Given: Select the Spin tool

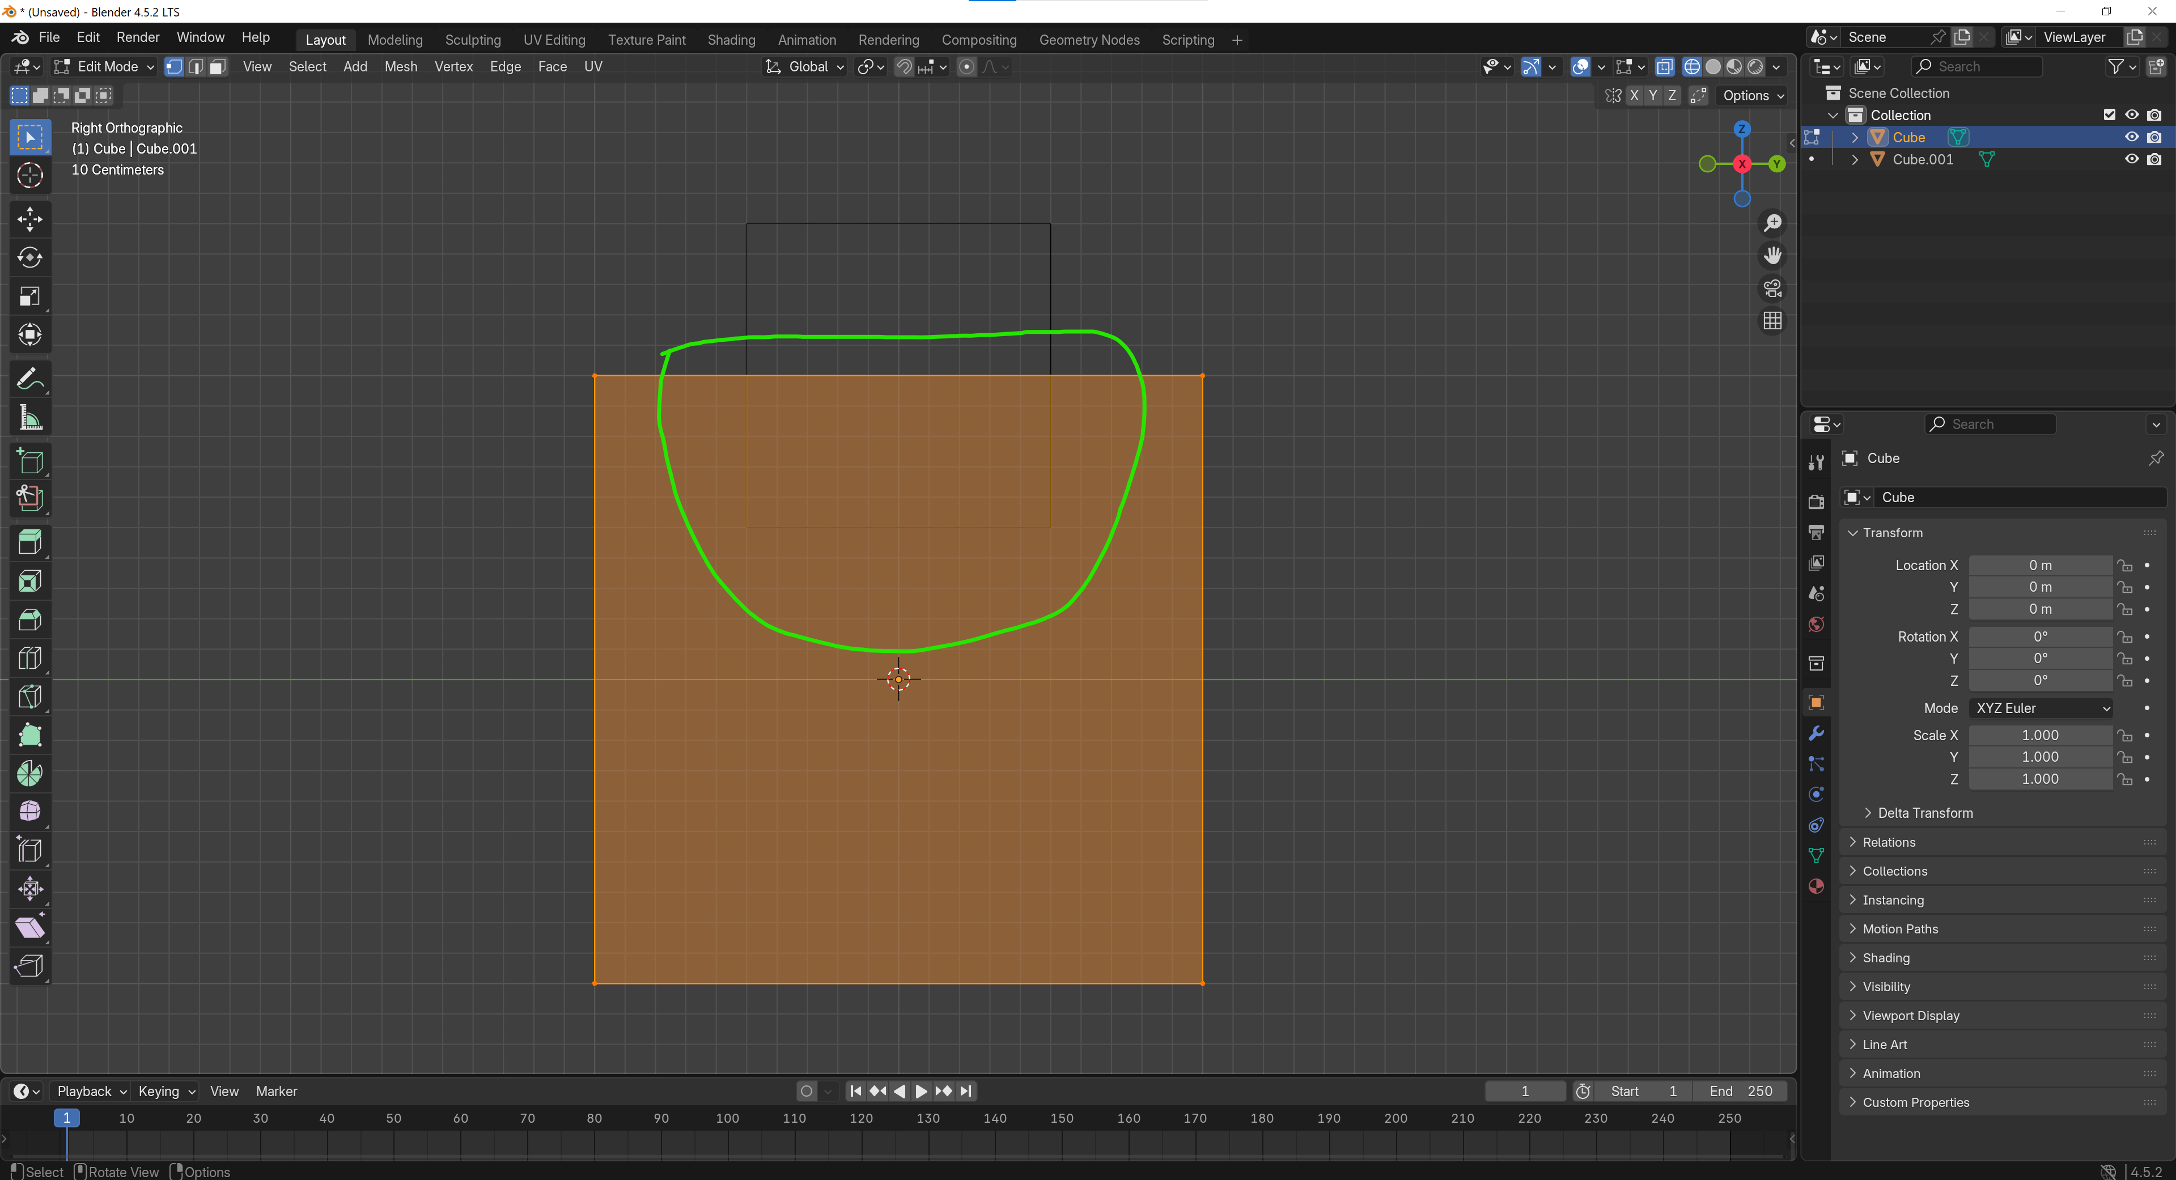Looking at the screenshot, I should coord(29,773).
